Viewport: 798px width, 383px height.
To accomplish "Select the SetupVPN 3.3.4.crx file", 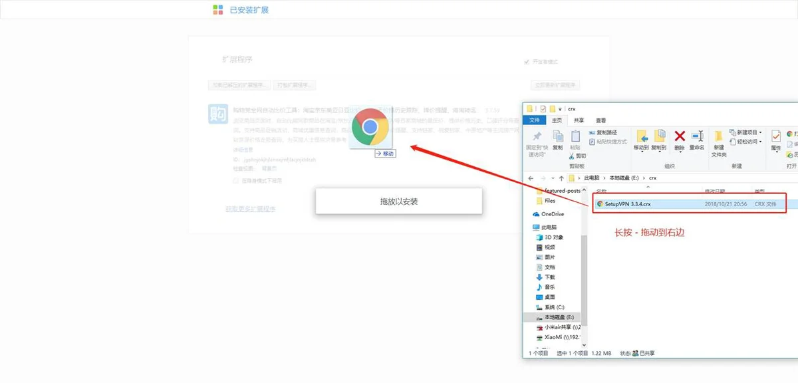I will pos(689,203).
